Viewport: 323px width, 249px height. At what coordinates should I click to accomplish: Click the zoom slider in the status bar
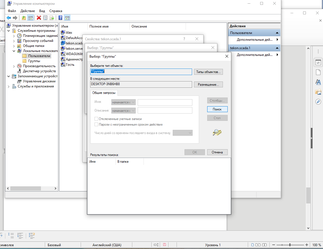point(290,245)
